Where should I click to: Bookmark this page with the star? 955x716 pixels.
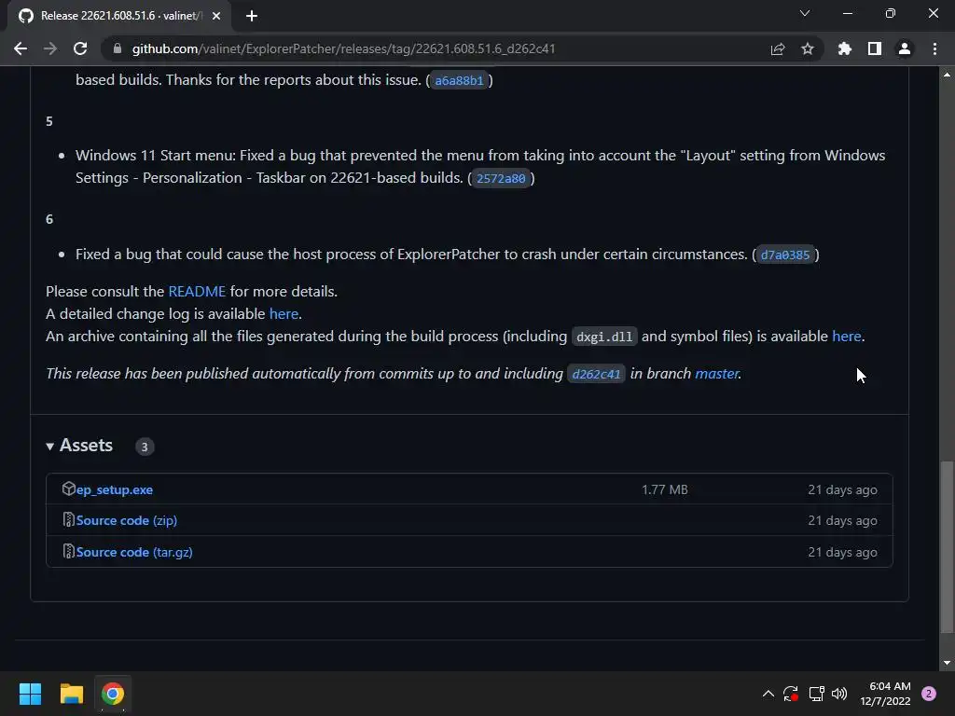point(808,48)
